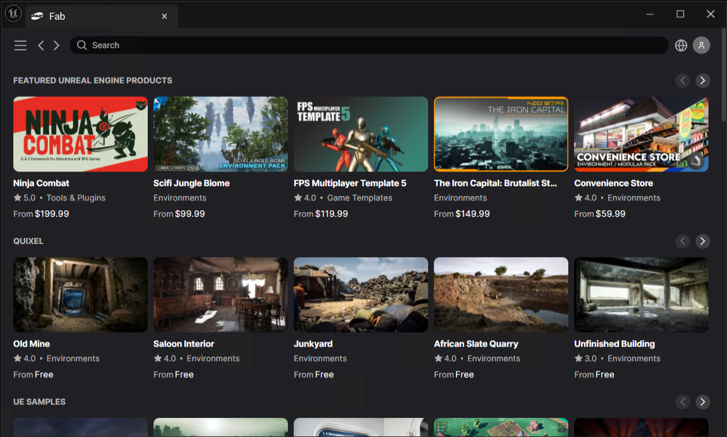Click the Unfinished Building title
727x437 pixels.
[615, 344]
